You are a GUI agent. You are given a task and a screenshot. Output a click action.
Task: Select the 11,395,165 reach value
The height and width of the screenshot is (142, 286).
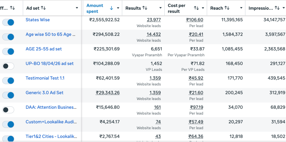[232, 20]
